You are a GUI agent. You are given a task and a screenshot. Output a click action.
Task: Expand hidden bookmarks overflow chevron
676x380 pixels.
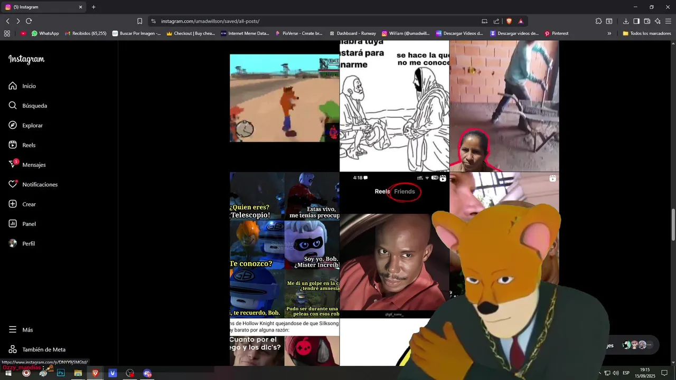[609, 33]
